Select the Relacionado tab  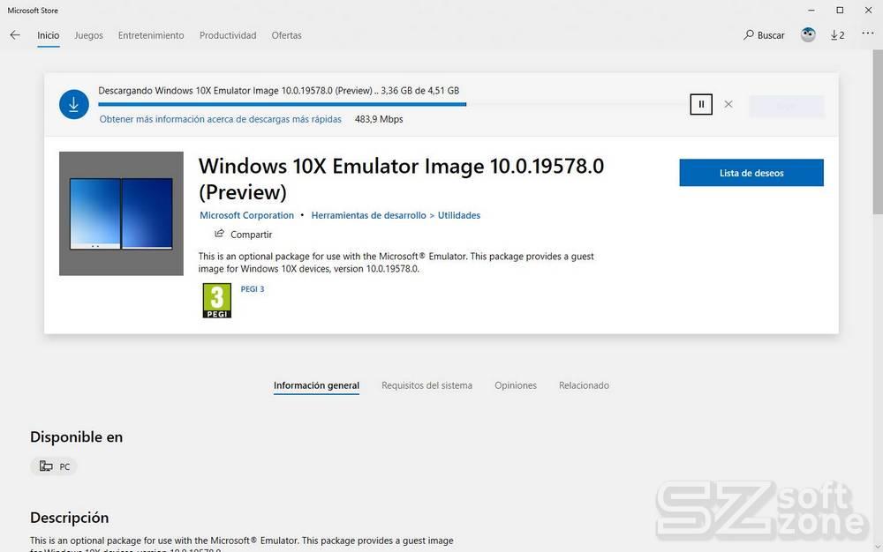(x=584, y=385)
